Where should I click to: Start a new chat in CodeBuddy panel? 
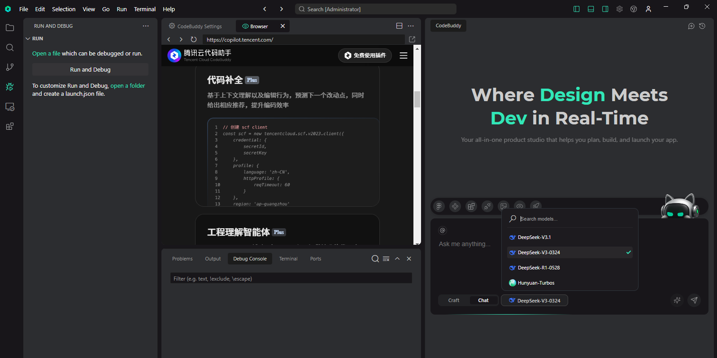[691, 26]
